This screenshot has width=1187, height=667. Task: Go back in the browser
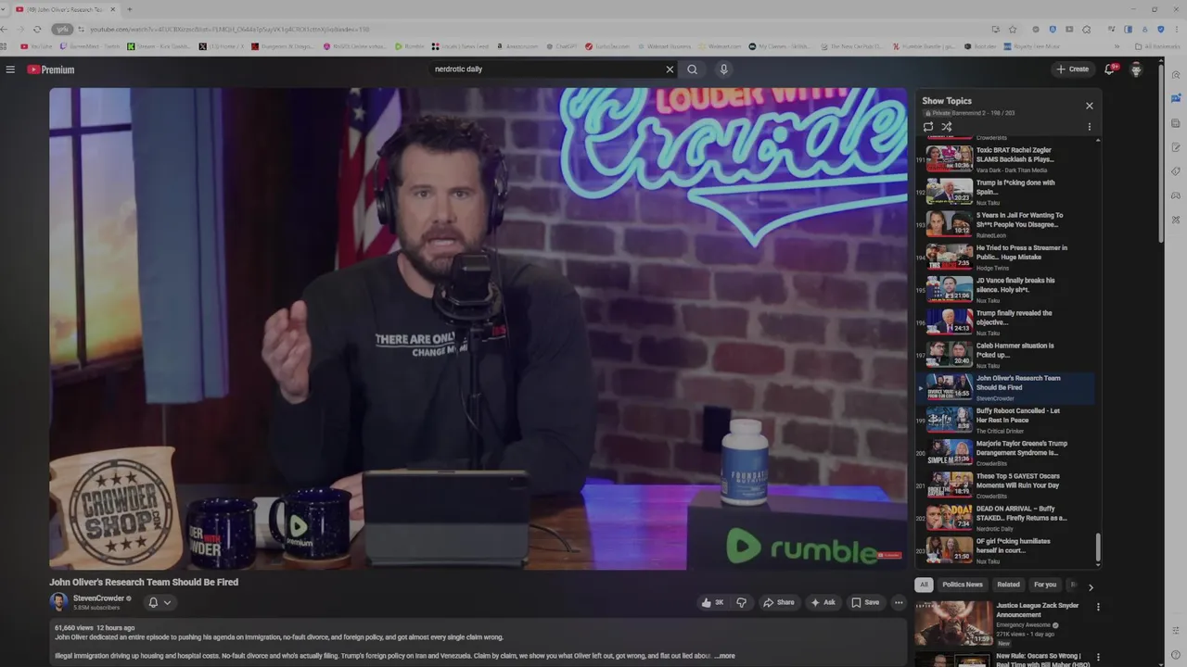[x=4, y=29]
